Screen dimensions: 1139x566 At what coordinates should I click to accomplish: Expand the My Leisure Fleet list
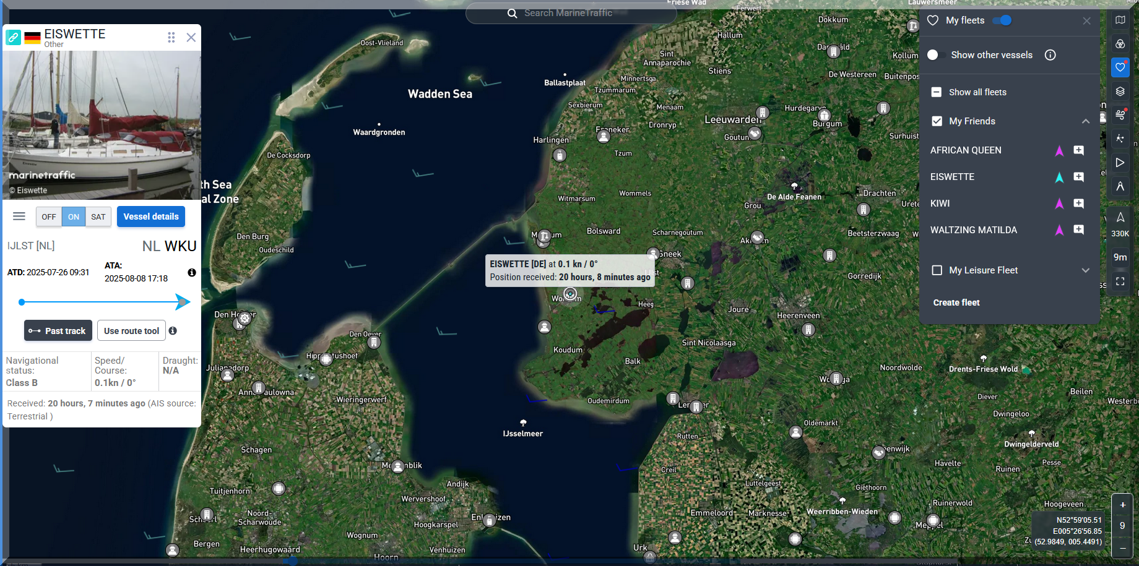point(1085,270)
